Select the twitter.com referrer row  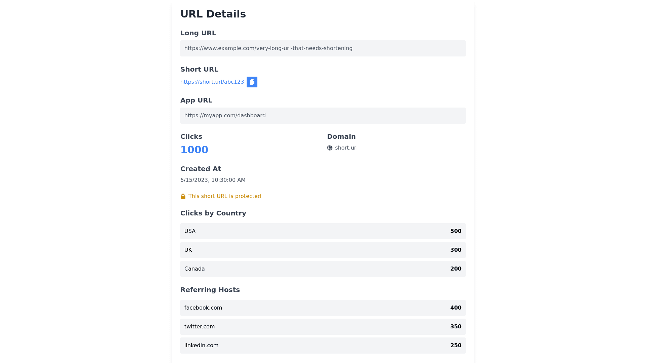click(x=323, y=327)
